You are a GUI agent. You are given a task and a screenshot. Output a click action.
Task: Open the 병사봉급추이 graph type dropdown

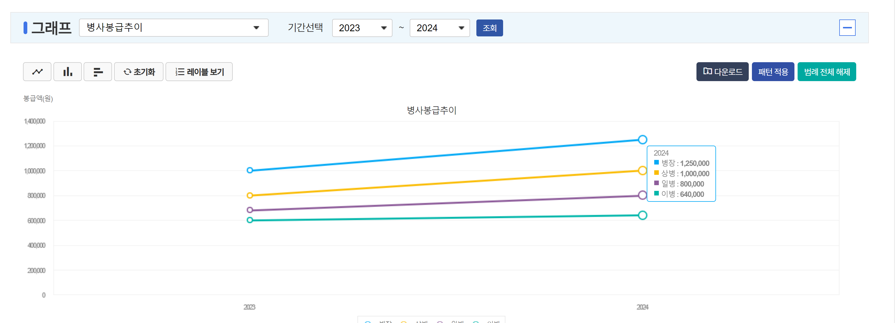tap(173, 28)
